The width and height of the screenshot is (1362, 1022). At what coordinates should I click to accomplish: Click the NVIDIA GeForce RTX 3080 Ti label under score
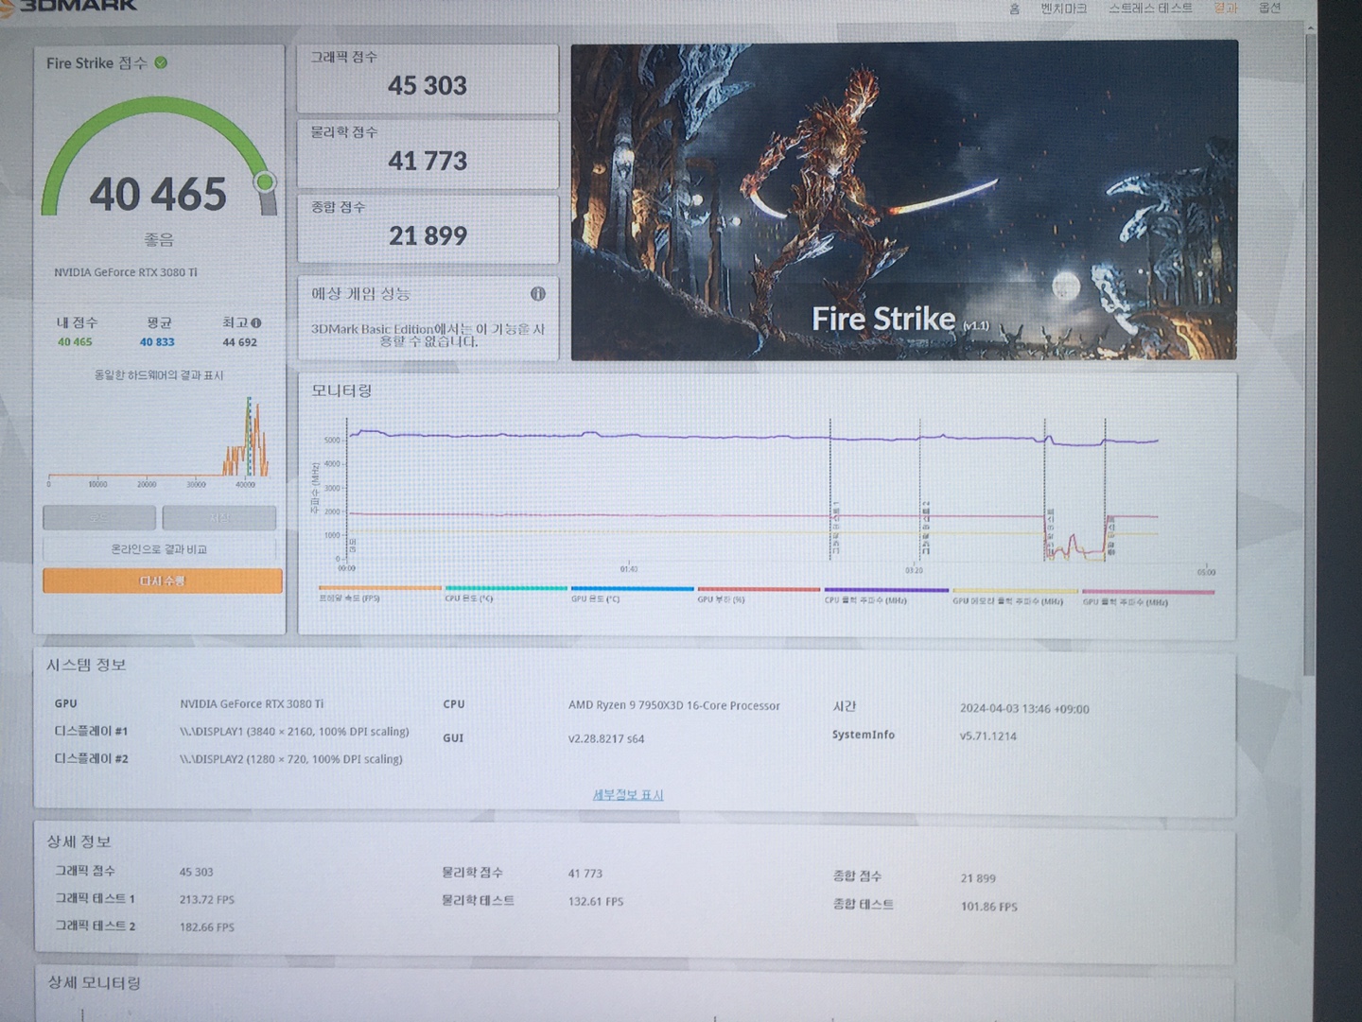click(126, 272)
